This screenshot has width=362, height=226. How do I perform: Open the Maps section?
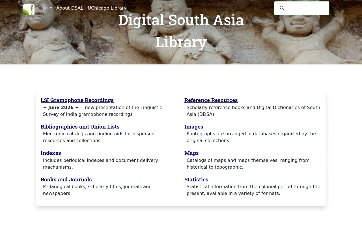[x=191, y=153]
